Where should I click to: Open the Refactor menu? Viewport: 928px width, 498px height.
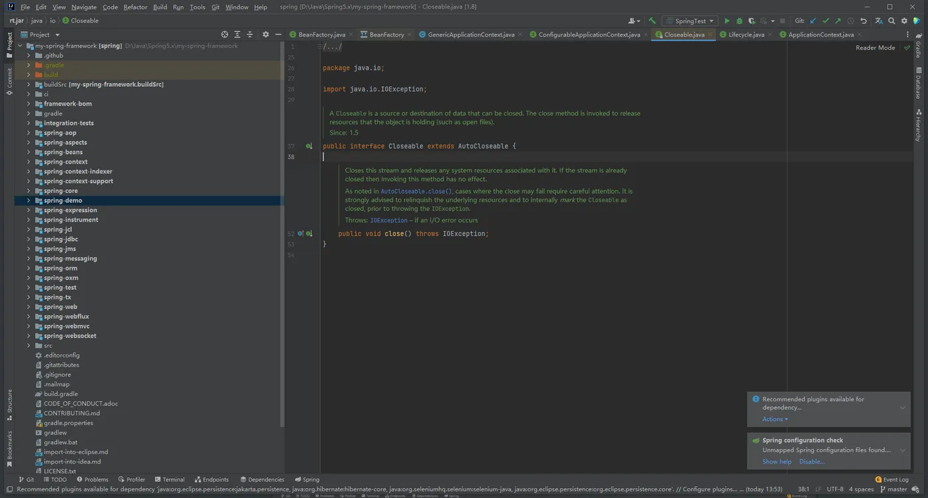click(135, 7)
